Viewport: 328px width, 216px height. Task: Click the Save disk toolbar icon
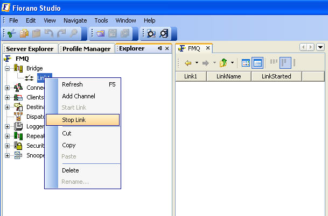pos(113,33)
